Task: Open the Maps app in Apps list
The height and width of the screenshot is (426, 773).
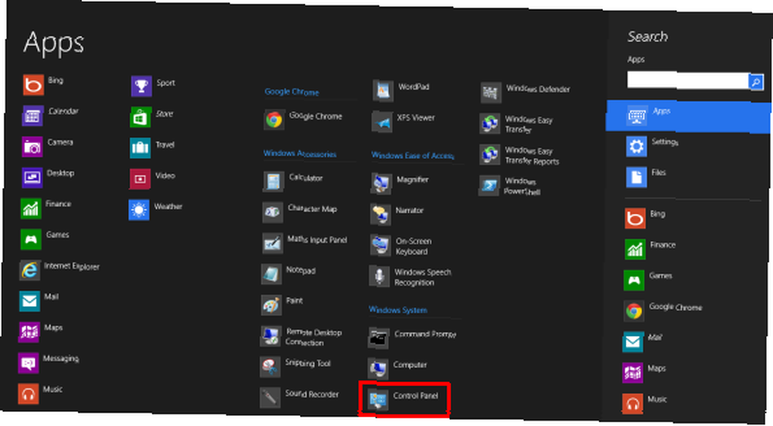Action: coord(41,331)
